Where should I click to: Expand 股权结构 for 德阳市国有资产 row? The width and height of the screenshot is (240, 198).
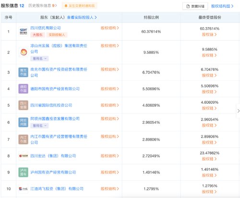tap(110, 89)
